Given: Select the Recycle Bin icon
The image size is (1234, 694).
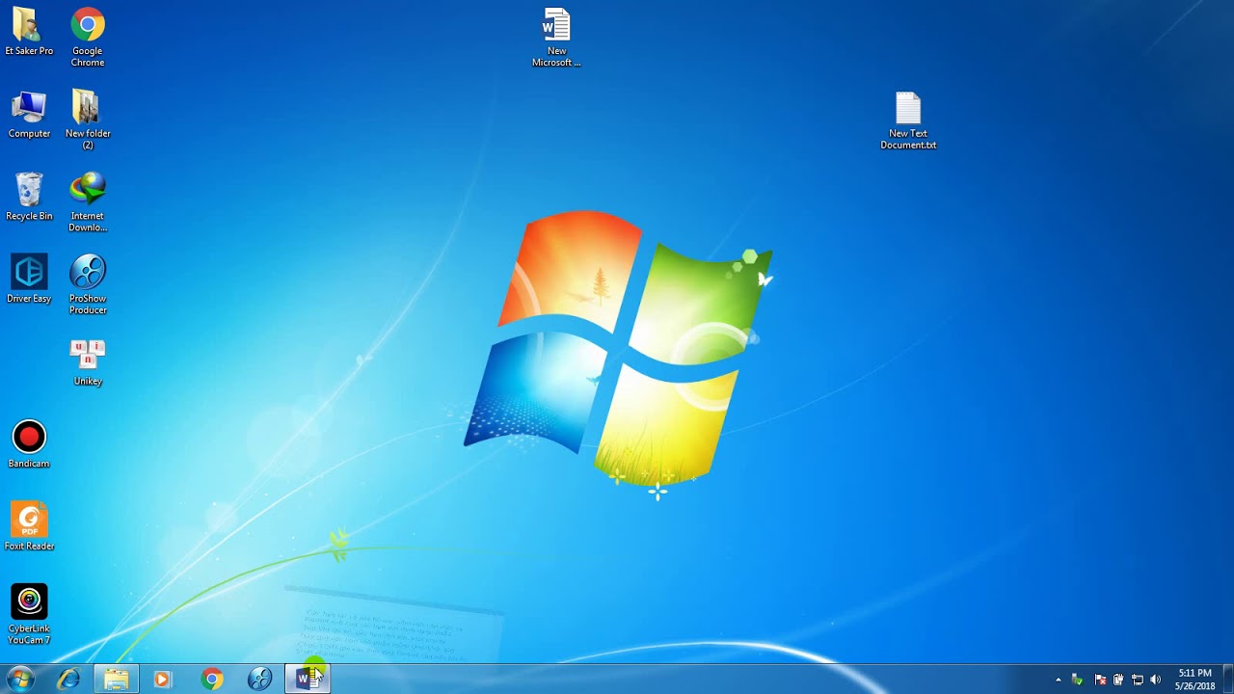Looking at the screenshot, I should [29, 198].
